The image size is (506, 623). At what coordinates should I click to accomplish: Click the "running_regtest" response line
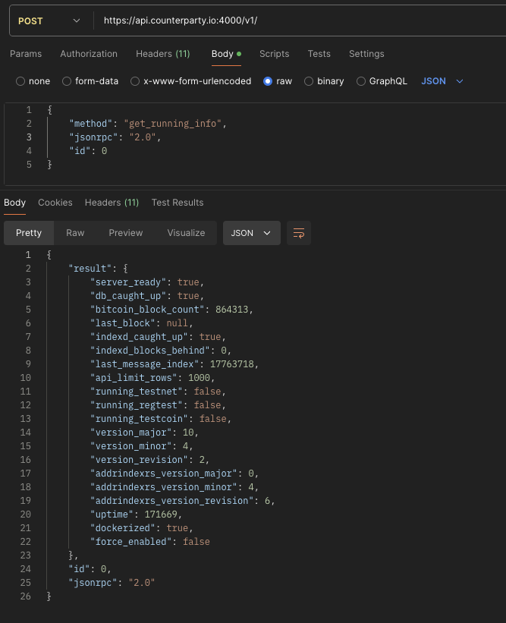click(158, 405)
